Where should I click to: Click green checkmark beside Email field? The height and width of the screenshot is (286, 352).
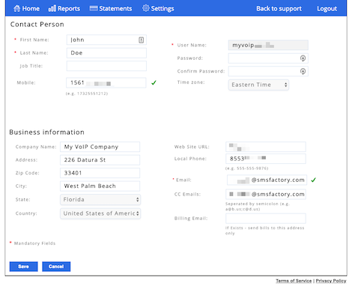point(314,180)
